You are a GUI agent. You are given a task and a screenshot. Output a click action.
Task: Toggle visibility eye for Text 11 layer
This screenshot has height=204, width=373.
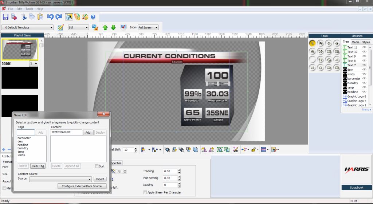coord(364,47)
